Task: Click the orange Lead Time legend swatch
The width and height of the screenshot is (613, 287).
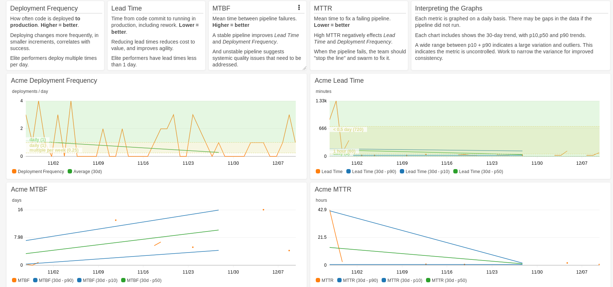Action: 318,171
